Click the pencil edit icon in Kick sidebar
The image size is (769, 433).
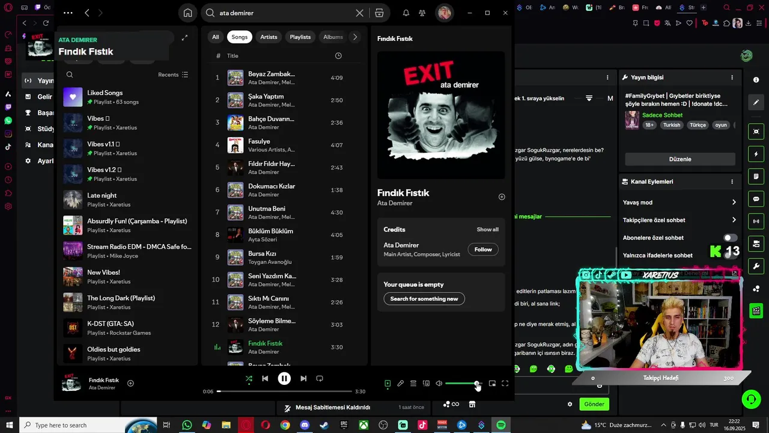[x=756, y=102]
